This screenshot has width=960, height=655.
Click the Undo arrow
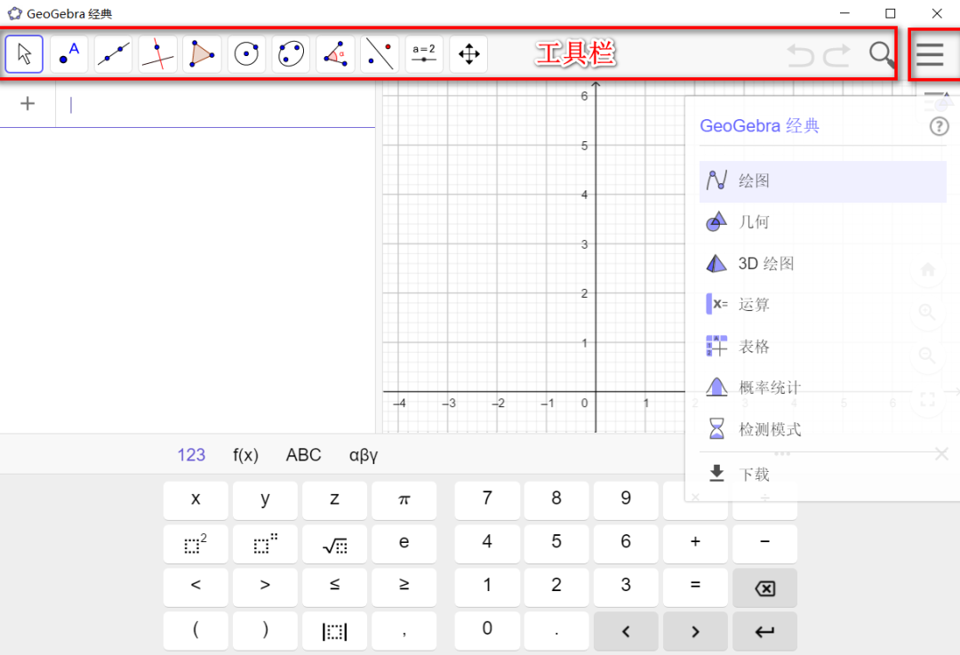[800, 55]
